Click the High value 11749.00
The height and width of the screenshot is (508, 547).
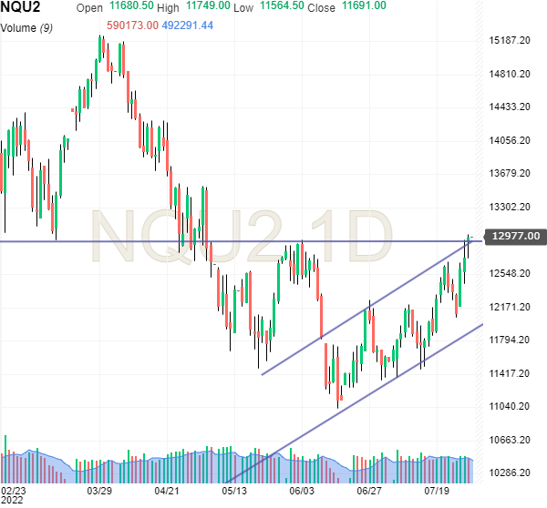point(207,8)
